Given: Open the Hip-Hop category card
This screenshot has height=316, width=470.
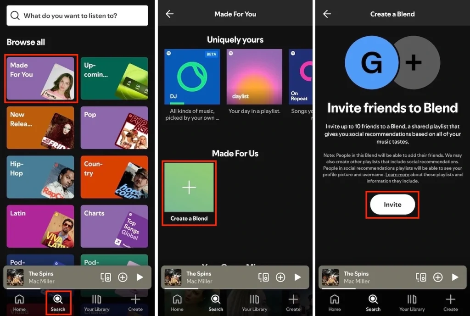Looking at the screenshot, I should [x=40, y=177].
